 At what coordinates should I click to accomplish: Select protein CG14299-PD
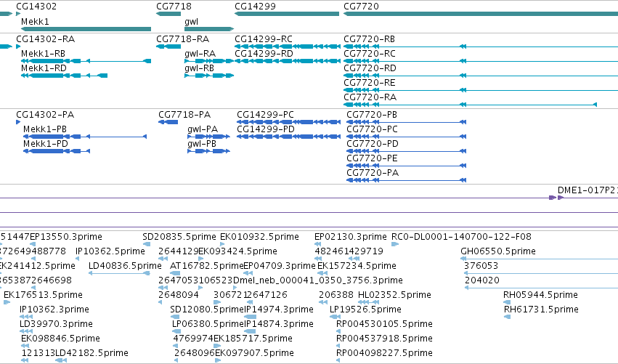[x=266, y=129]
